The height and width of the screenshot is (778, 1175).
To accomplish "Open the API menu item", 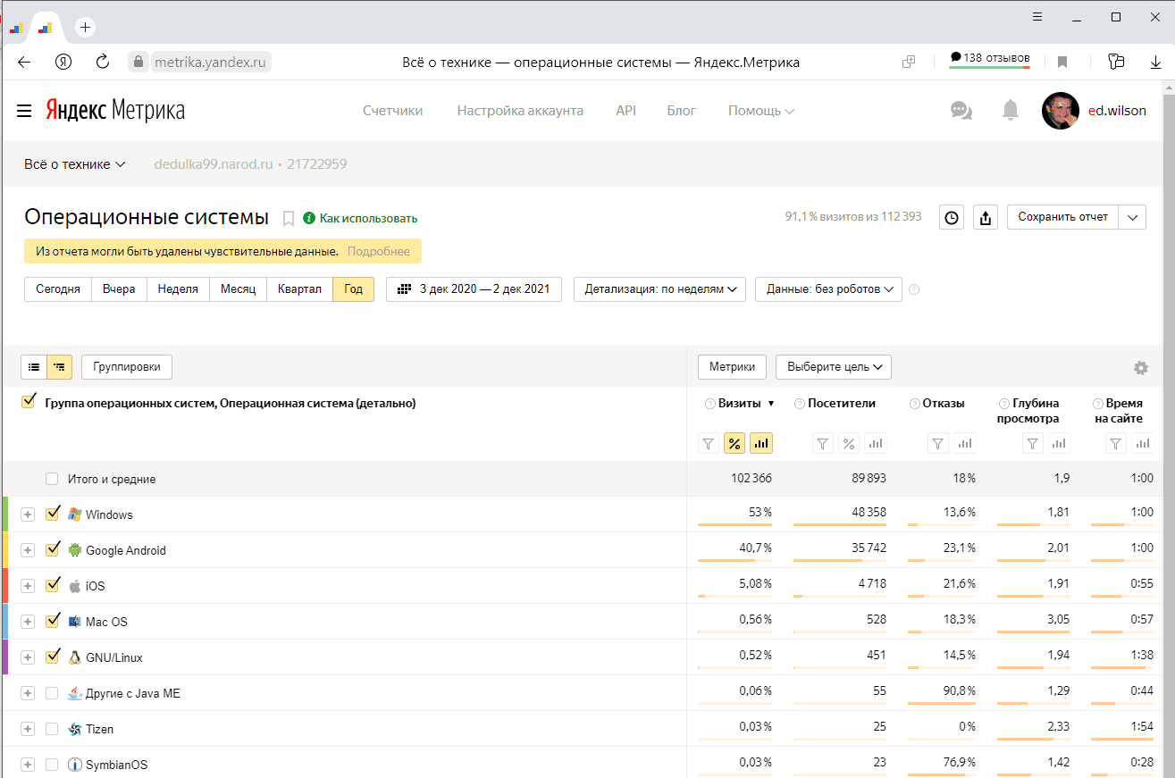I will tap(626, 111).
